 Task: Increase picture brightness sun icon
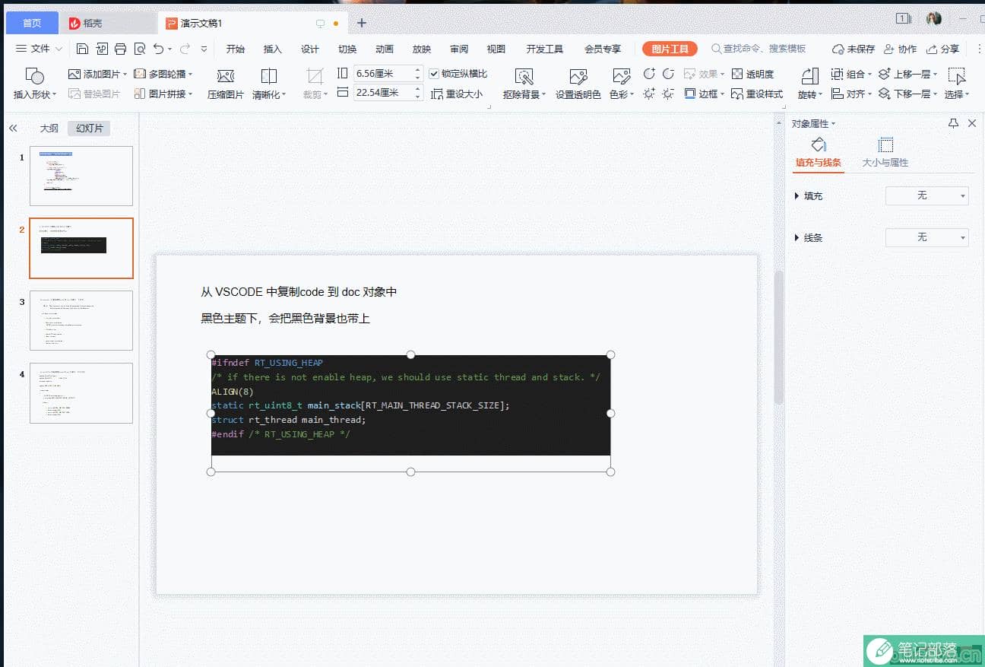pos(649,94)
